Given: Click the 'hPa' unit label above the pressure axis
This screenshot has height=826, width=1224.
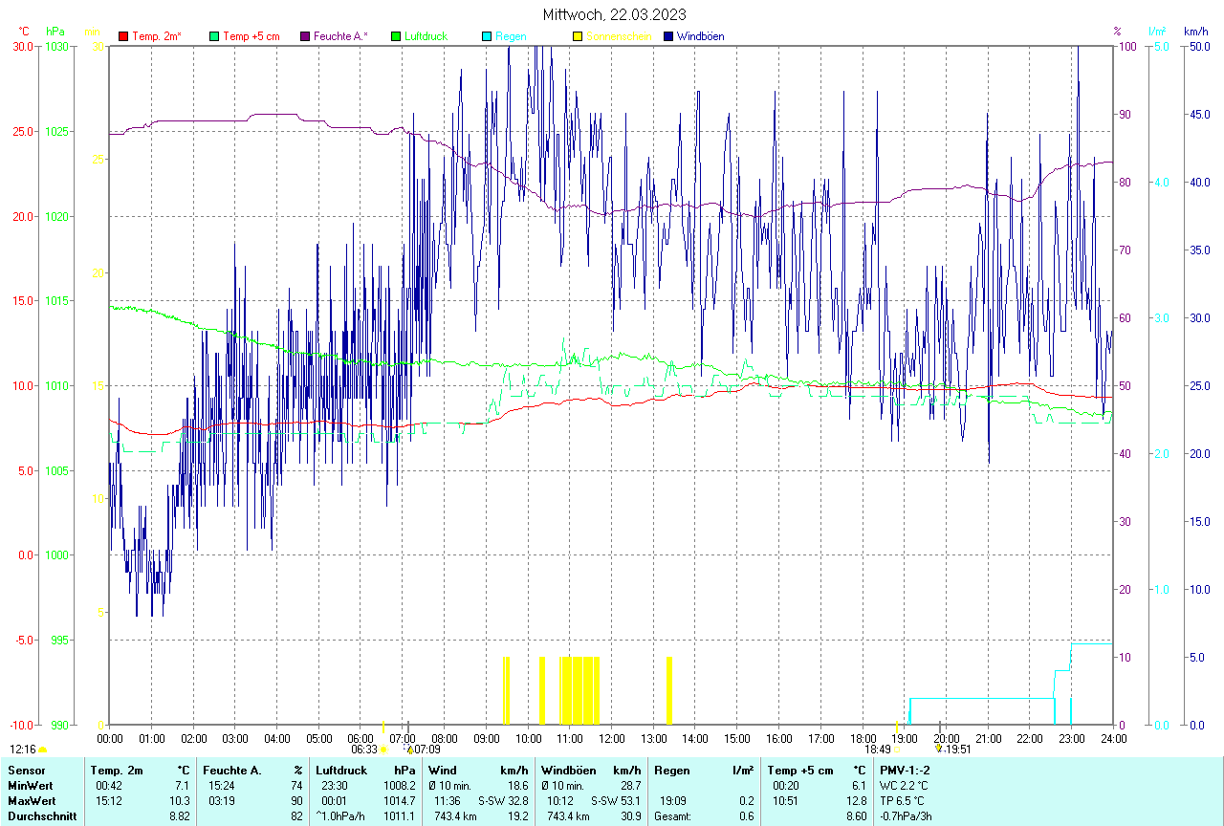Looking at the screenshot, I should click(x=55, y=32).
